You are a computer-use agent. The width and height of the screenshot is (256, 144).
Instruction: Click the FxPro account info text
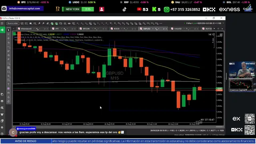pyautogui.click(x=204, y=23)
